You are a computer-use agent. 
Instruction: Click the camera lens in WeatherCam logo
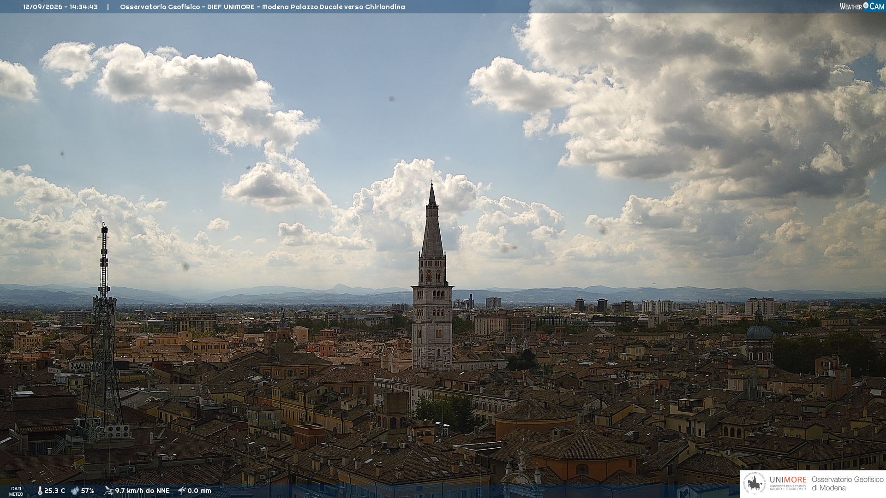[x=866, y=6]
